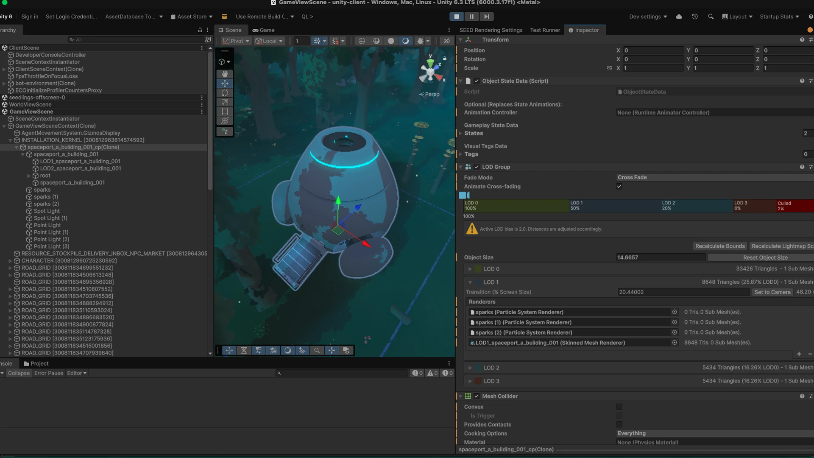Screen dimensions: 814x458
Task: Switch to the Project tab
Action: (36, 363)
